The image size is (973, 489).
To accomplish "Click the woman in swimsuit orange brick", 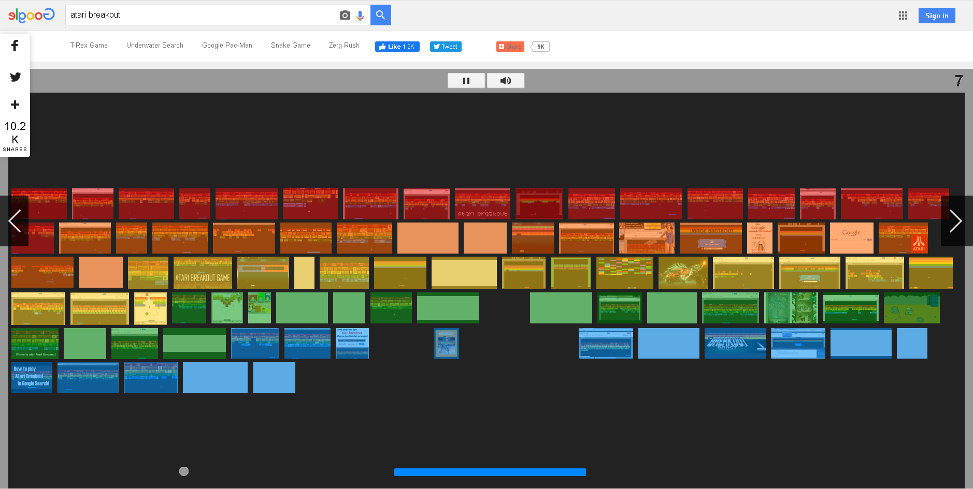I will pyautogui.click(x=647, y=238).
